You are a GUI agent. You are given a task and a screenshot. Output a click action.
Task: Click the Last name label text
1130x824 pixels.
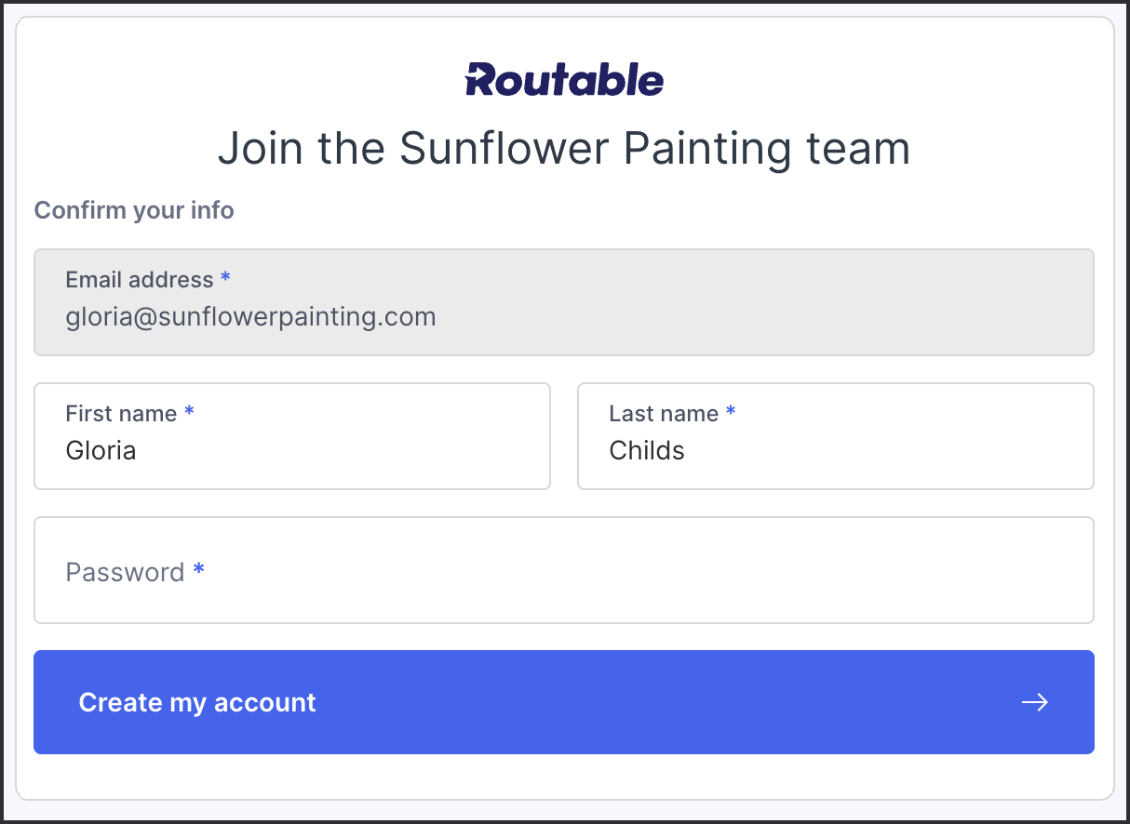(x=664, y=414)
